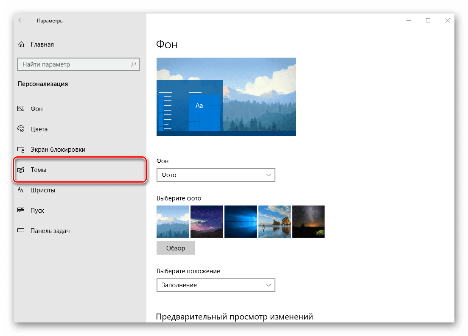
Task: Click the Обзор button
Action: (176, 248)
